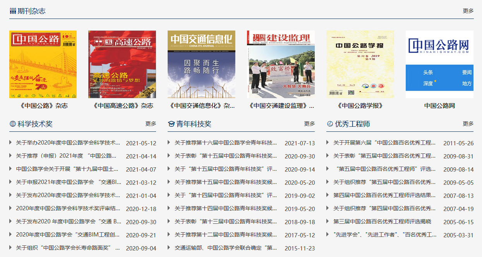Open 第三届中国公路百名优秀工程师评选揭晓 article
Image resolution: width=482 pixels, height=257 pixels.
pyautogui.click(x=382, y=221)
